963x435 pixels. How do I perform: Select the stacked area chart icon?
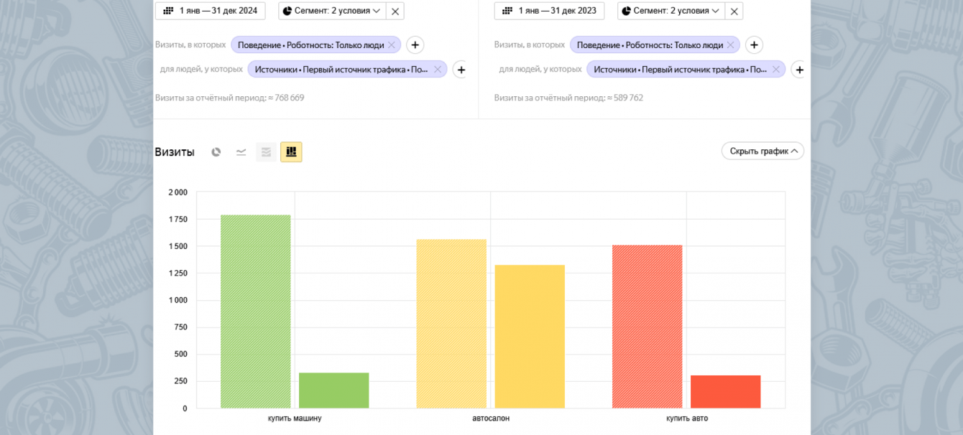(266, 152)
